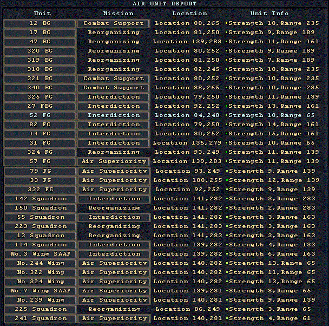Select the 320 BG unit button
The height and width of the screenshot is (326, 329).
click(40, 51)
